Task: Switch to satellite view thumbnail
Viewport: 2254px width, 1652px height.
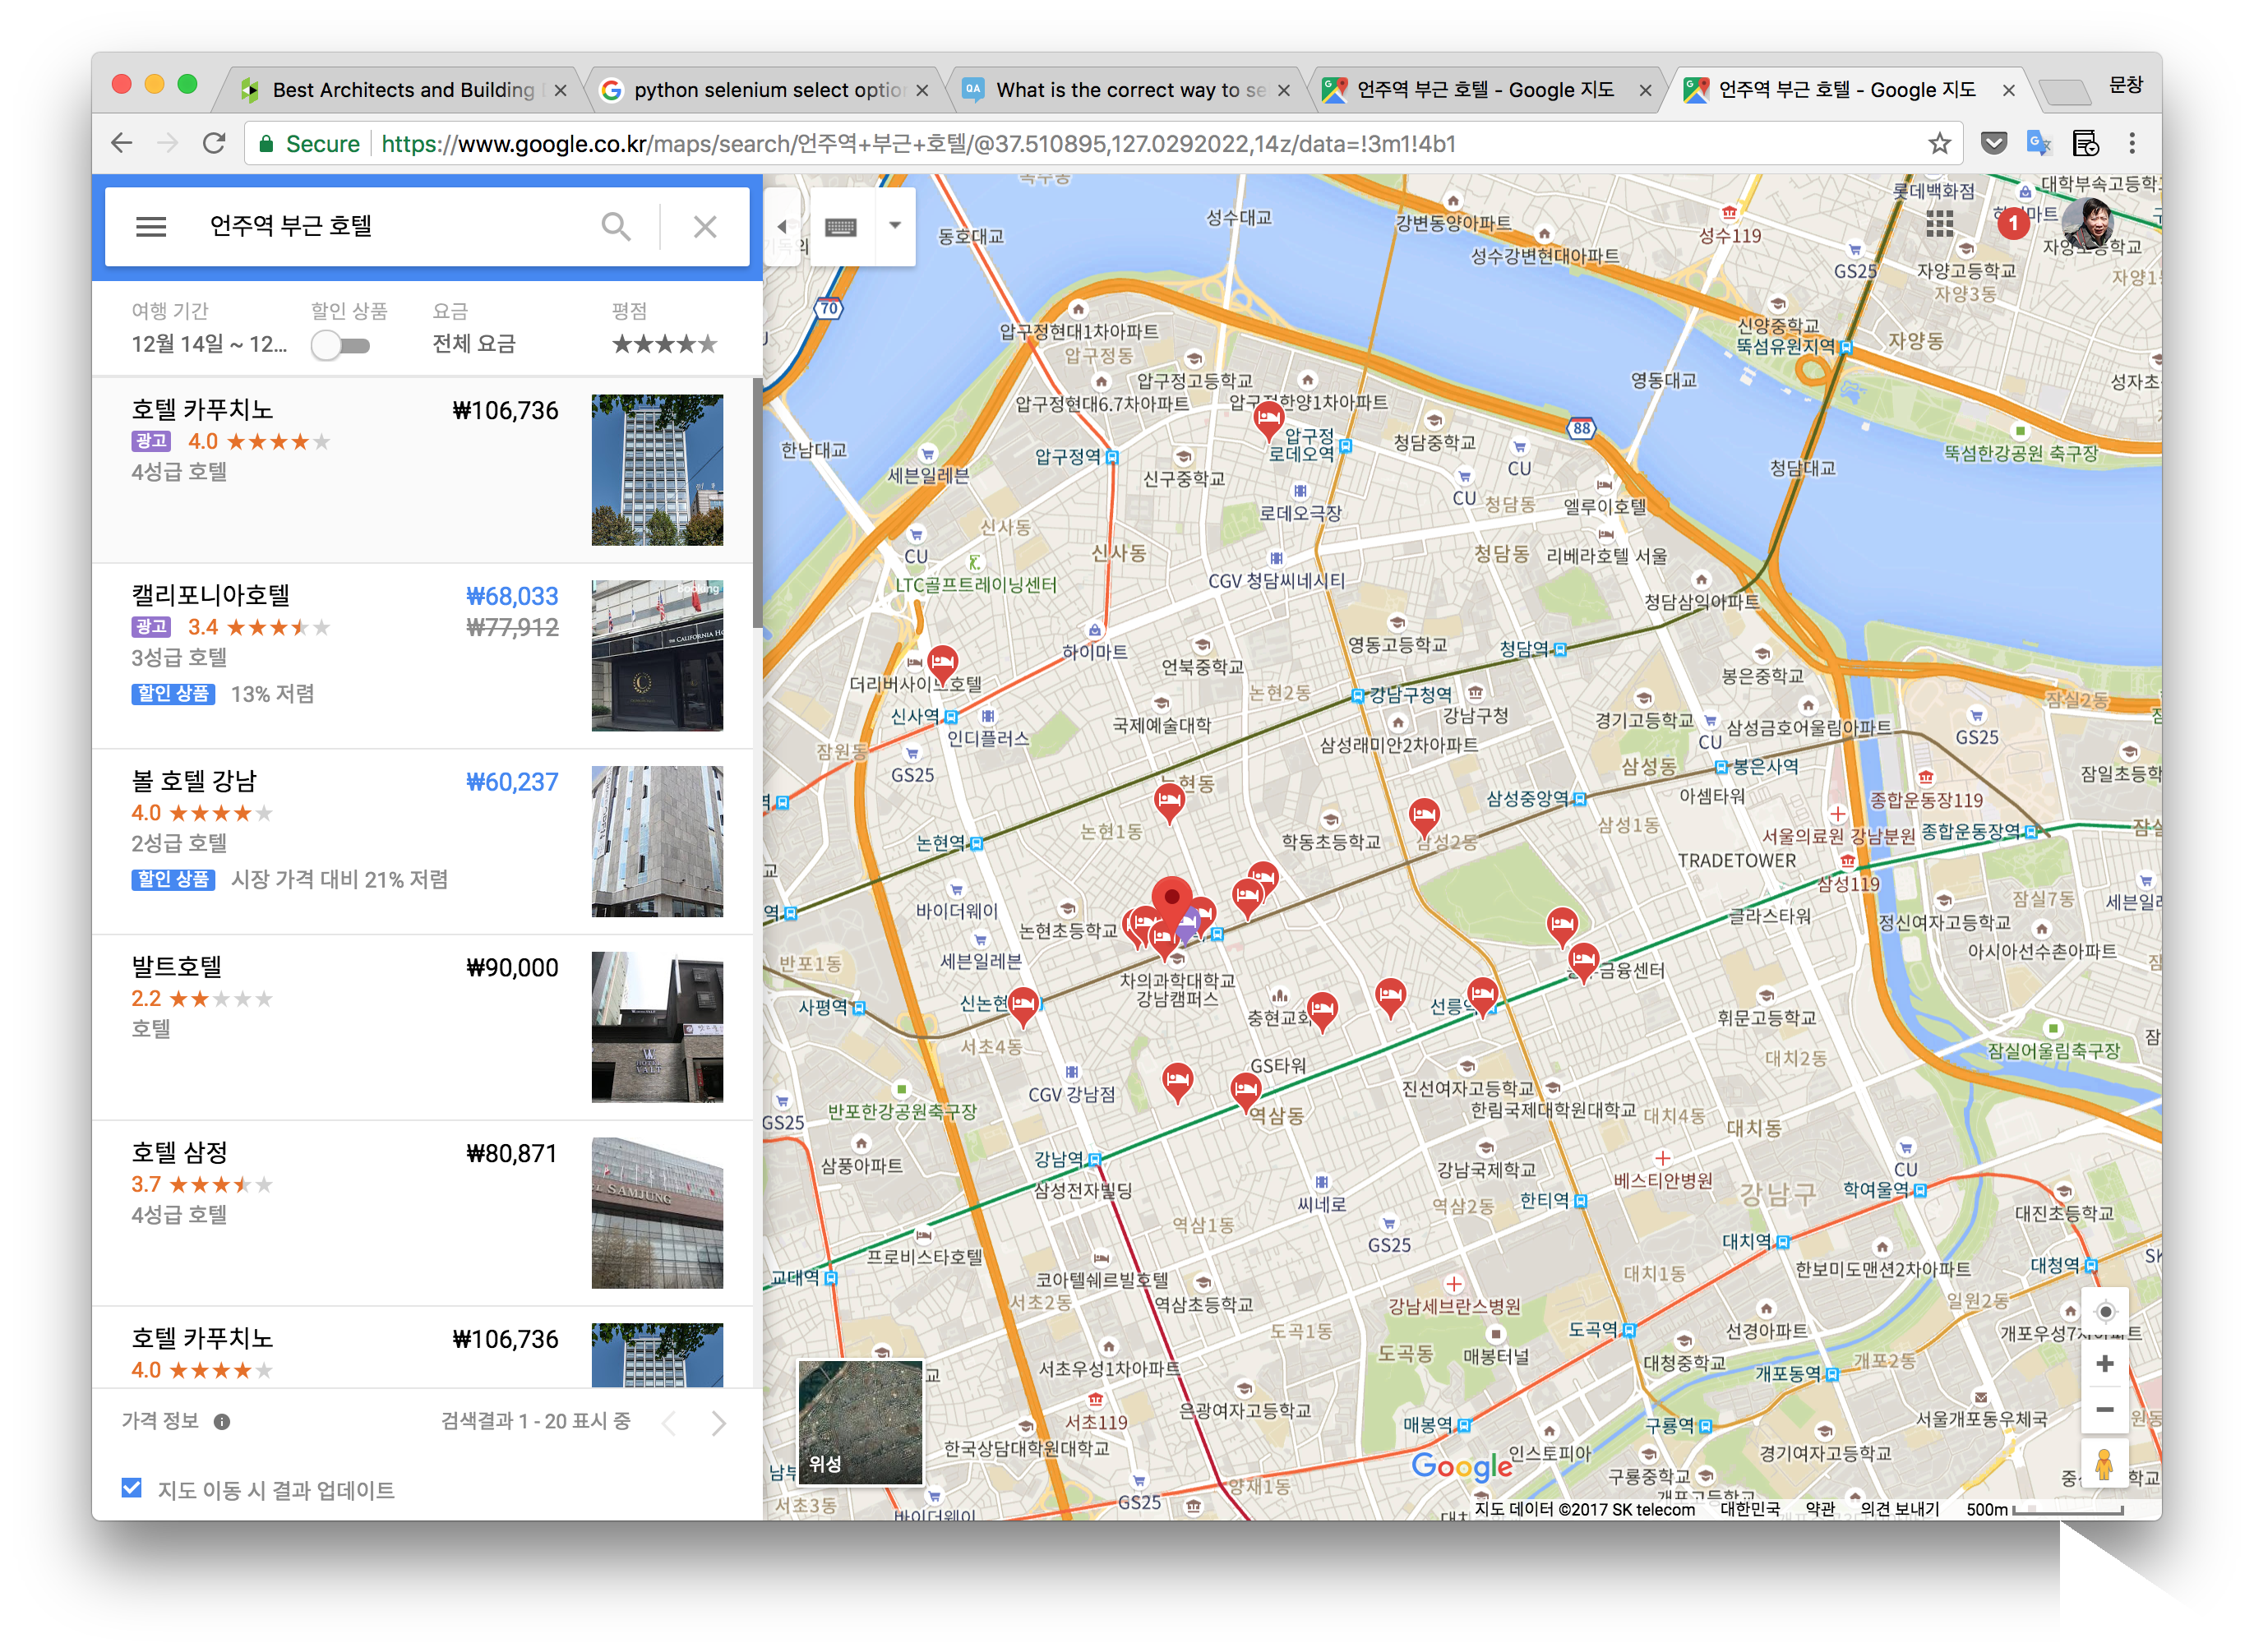Action: (x=860, y=1422)
